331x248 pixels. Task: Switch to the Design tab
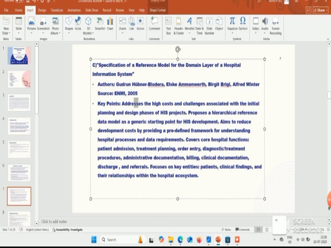pyautogui.click(x=42, y=10)
